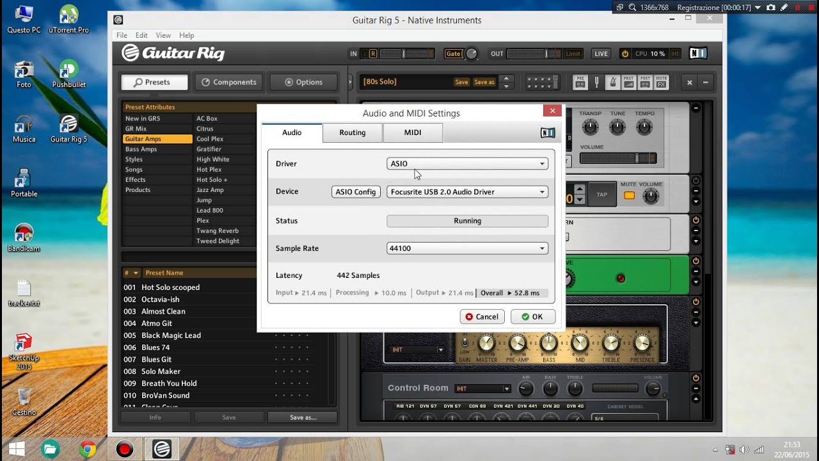Switch to the MIDI tab

413,133
